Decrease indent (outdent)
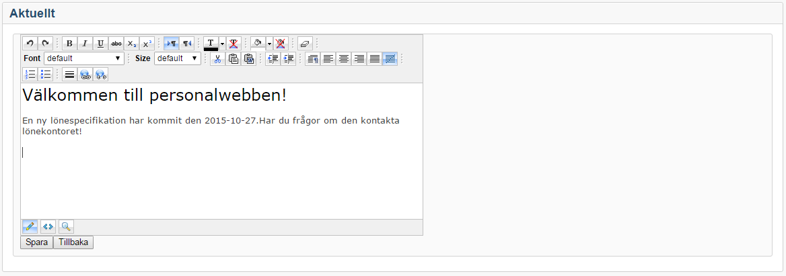The image size is (786, 276). point(273,58)
